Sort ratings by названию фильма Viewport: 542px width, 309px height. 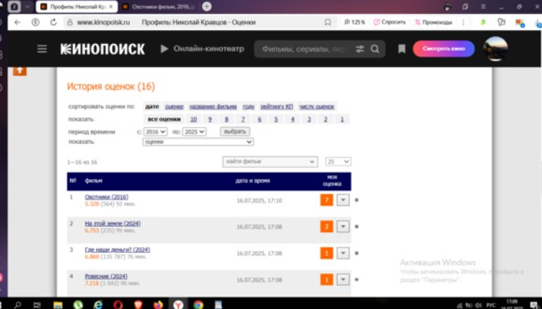(x=213, y=106)
